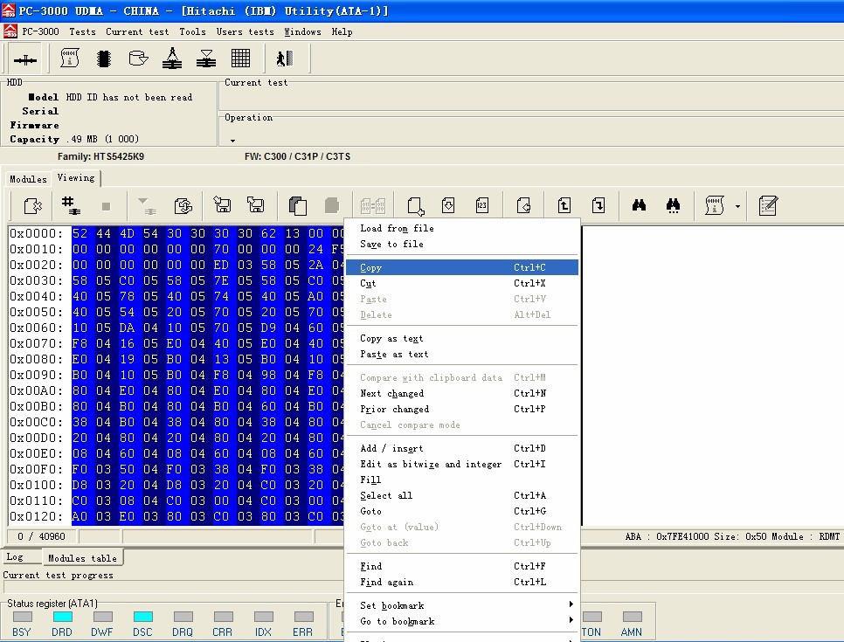Screen dimensions: 844x642
Task: Select 'Save to file' in context menu
Action: (391, 244)
